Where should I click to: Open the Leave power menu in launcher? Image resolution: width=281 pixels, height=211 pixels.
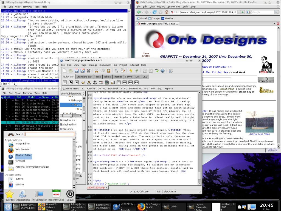70,194
